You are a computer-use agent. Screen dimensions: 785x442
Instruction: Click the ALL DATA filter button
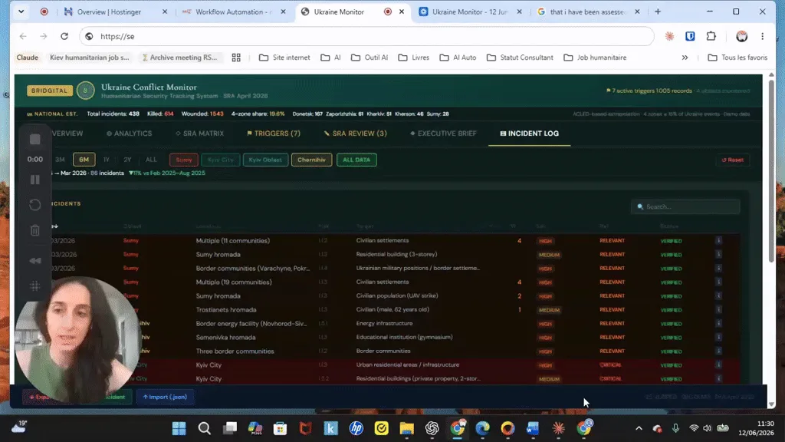(356, 160)
